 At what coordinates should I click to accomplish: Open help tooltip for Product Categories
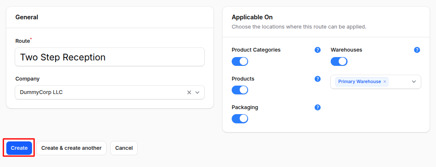pos(318,50)
